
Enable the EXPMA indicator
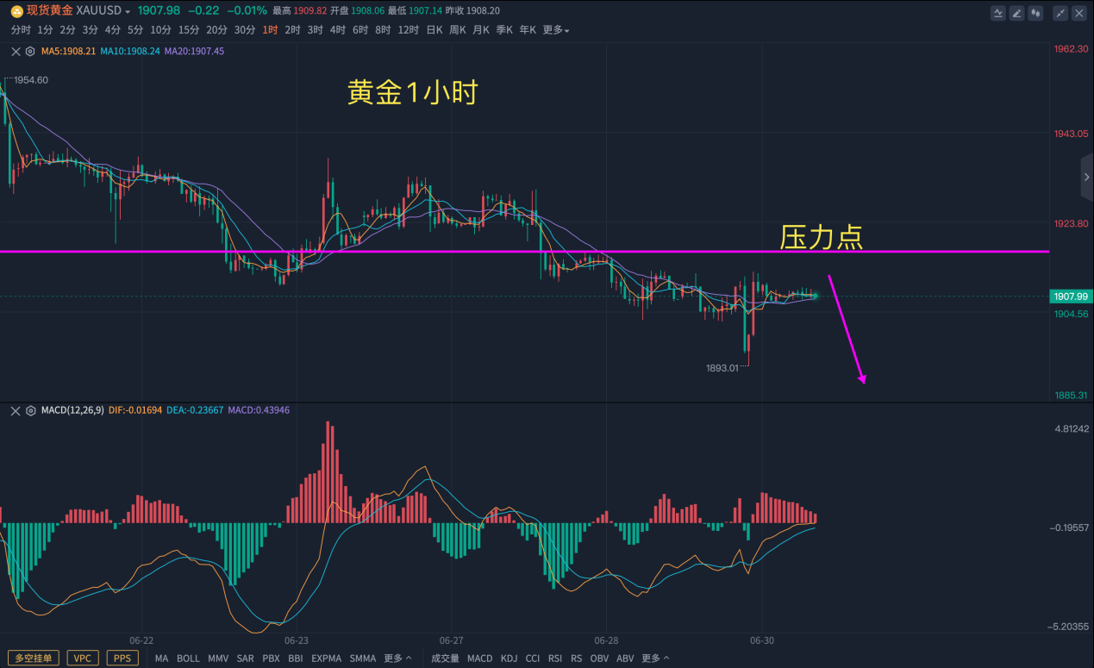[327, 659]
